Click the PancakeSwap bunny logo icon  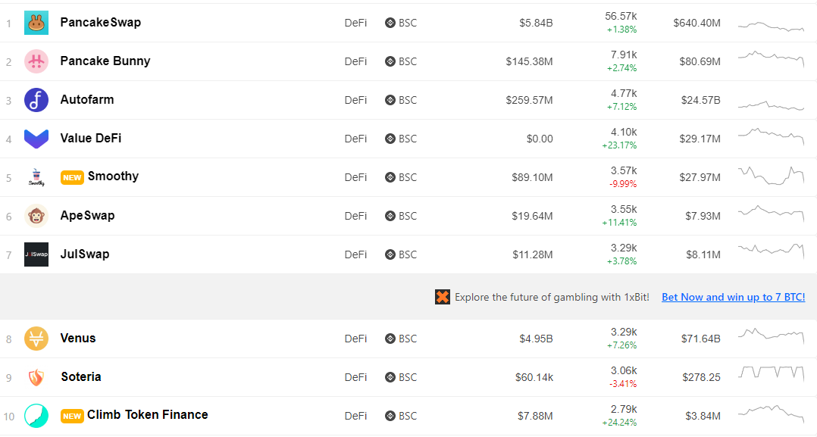coord(36,23)
